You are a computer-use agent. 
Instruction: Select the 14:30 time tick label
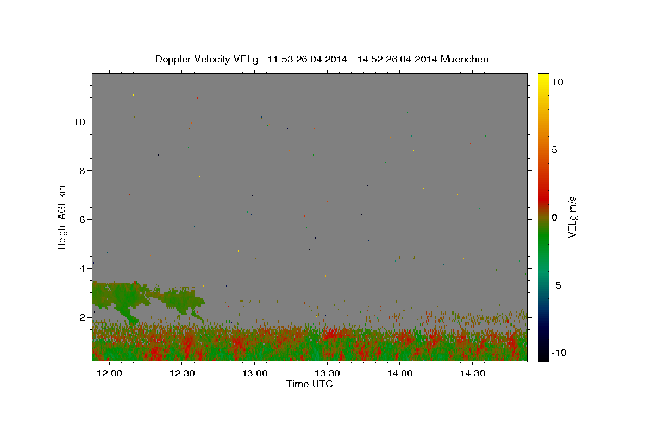(473, 373)
